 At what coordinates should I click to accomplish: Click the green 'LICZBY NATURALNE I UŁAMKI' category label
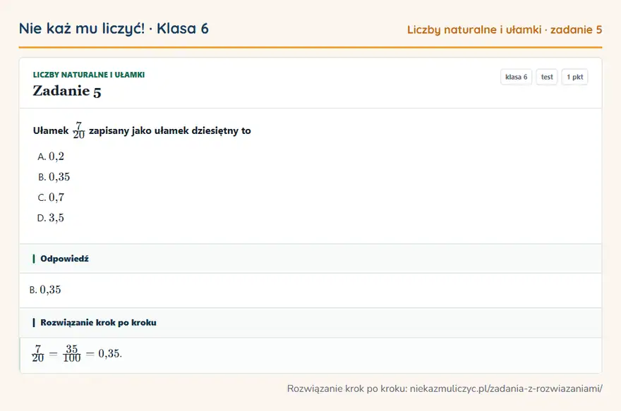click(x=89, y=75)
